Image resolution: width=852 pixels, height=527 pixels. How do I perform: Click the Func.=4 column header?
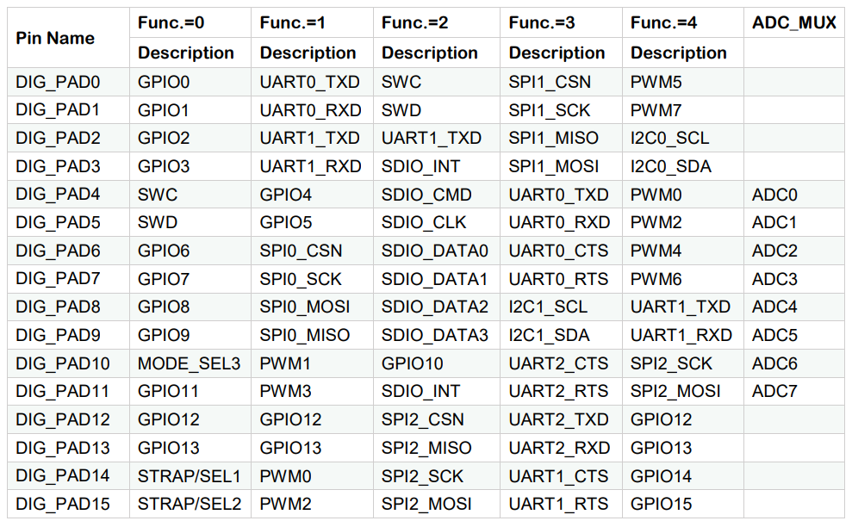(x=682, y=22)
